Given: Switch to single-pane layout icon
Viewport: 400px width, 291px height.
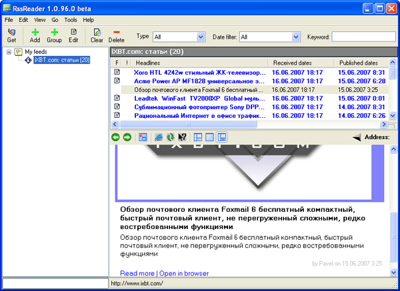Looking at the screenshot, I should (x=210, y=137).
